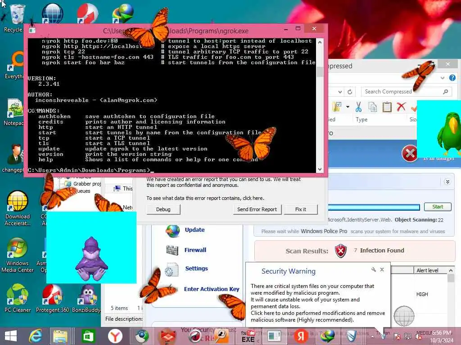Open the Explorer address bar history dropdown
Image resolution: width=461 pixels, height=345 pixels.
tap(340, 92)
